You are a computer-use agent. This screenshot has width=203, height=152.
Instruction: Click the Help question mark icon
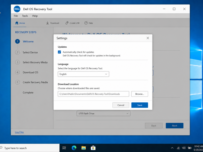click(x=86, y=23)
